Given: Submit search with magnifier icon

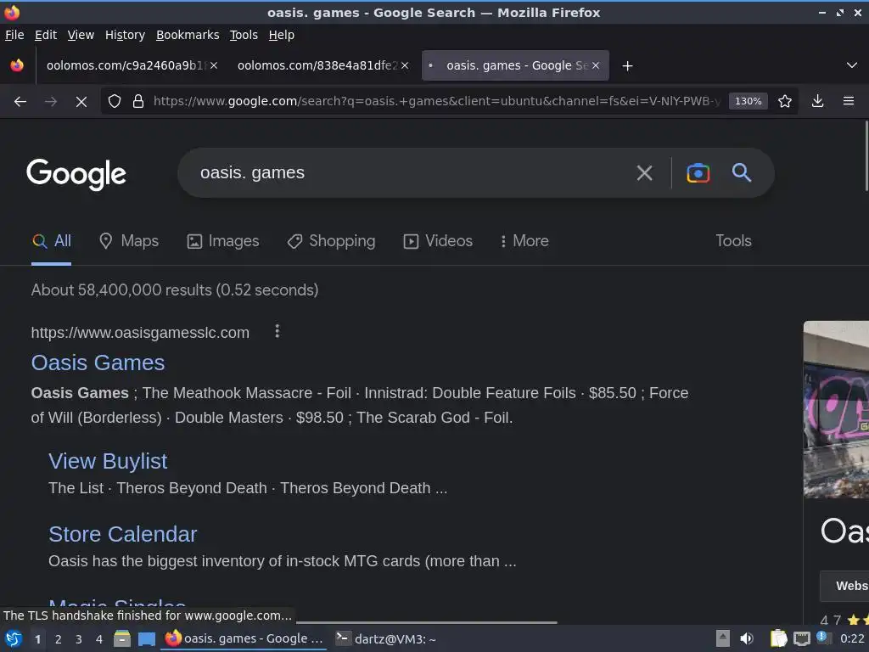Looking at the screenshot, I should click(742, 173).
